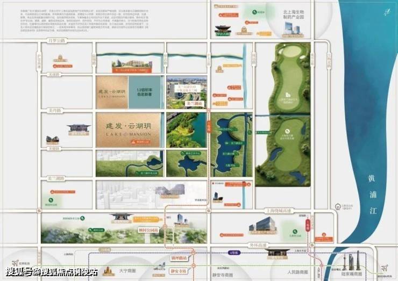
Task: Click the metro station circle on 锦秋路站
Action: (x=194, y=253)
